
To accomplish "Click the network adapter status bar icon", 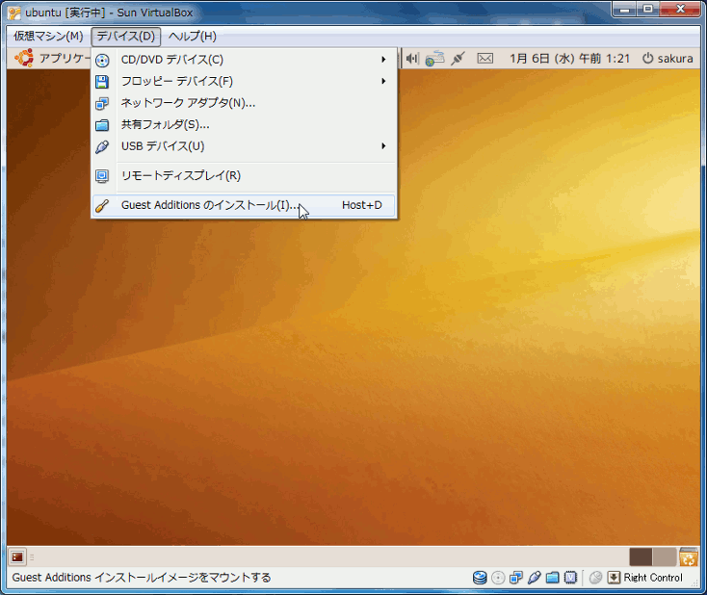I will coord(516,578).
